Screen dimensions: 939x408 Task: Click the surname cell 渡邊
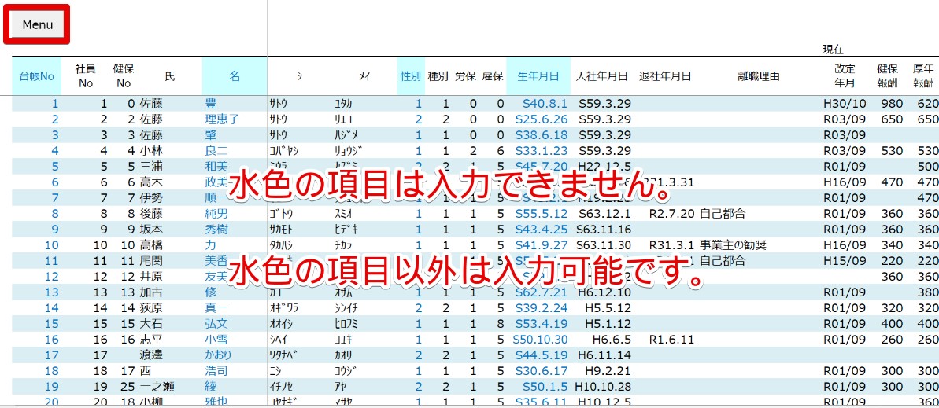click(151, 355)
